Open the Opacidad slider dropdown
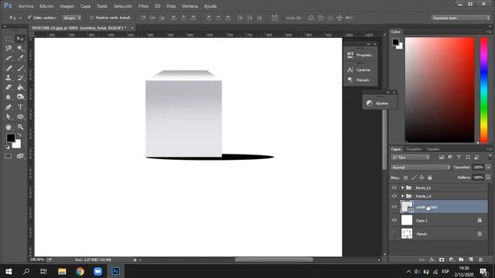 click(488, 168)
